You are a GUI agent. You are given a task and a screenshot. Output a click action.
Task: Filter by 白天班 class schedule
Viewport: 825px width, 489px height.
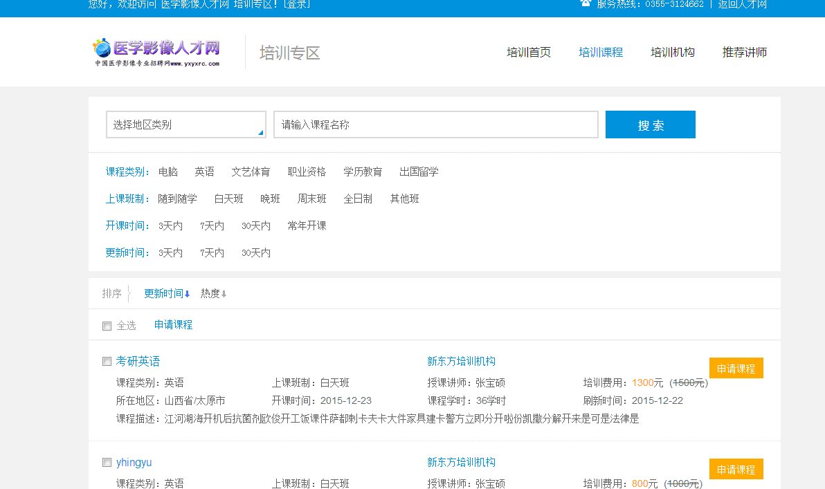(229, 199)
